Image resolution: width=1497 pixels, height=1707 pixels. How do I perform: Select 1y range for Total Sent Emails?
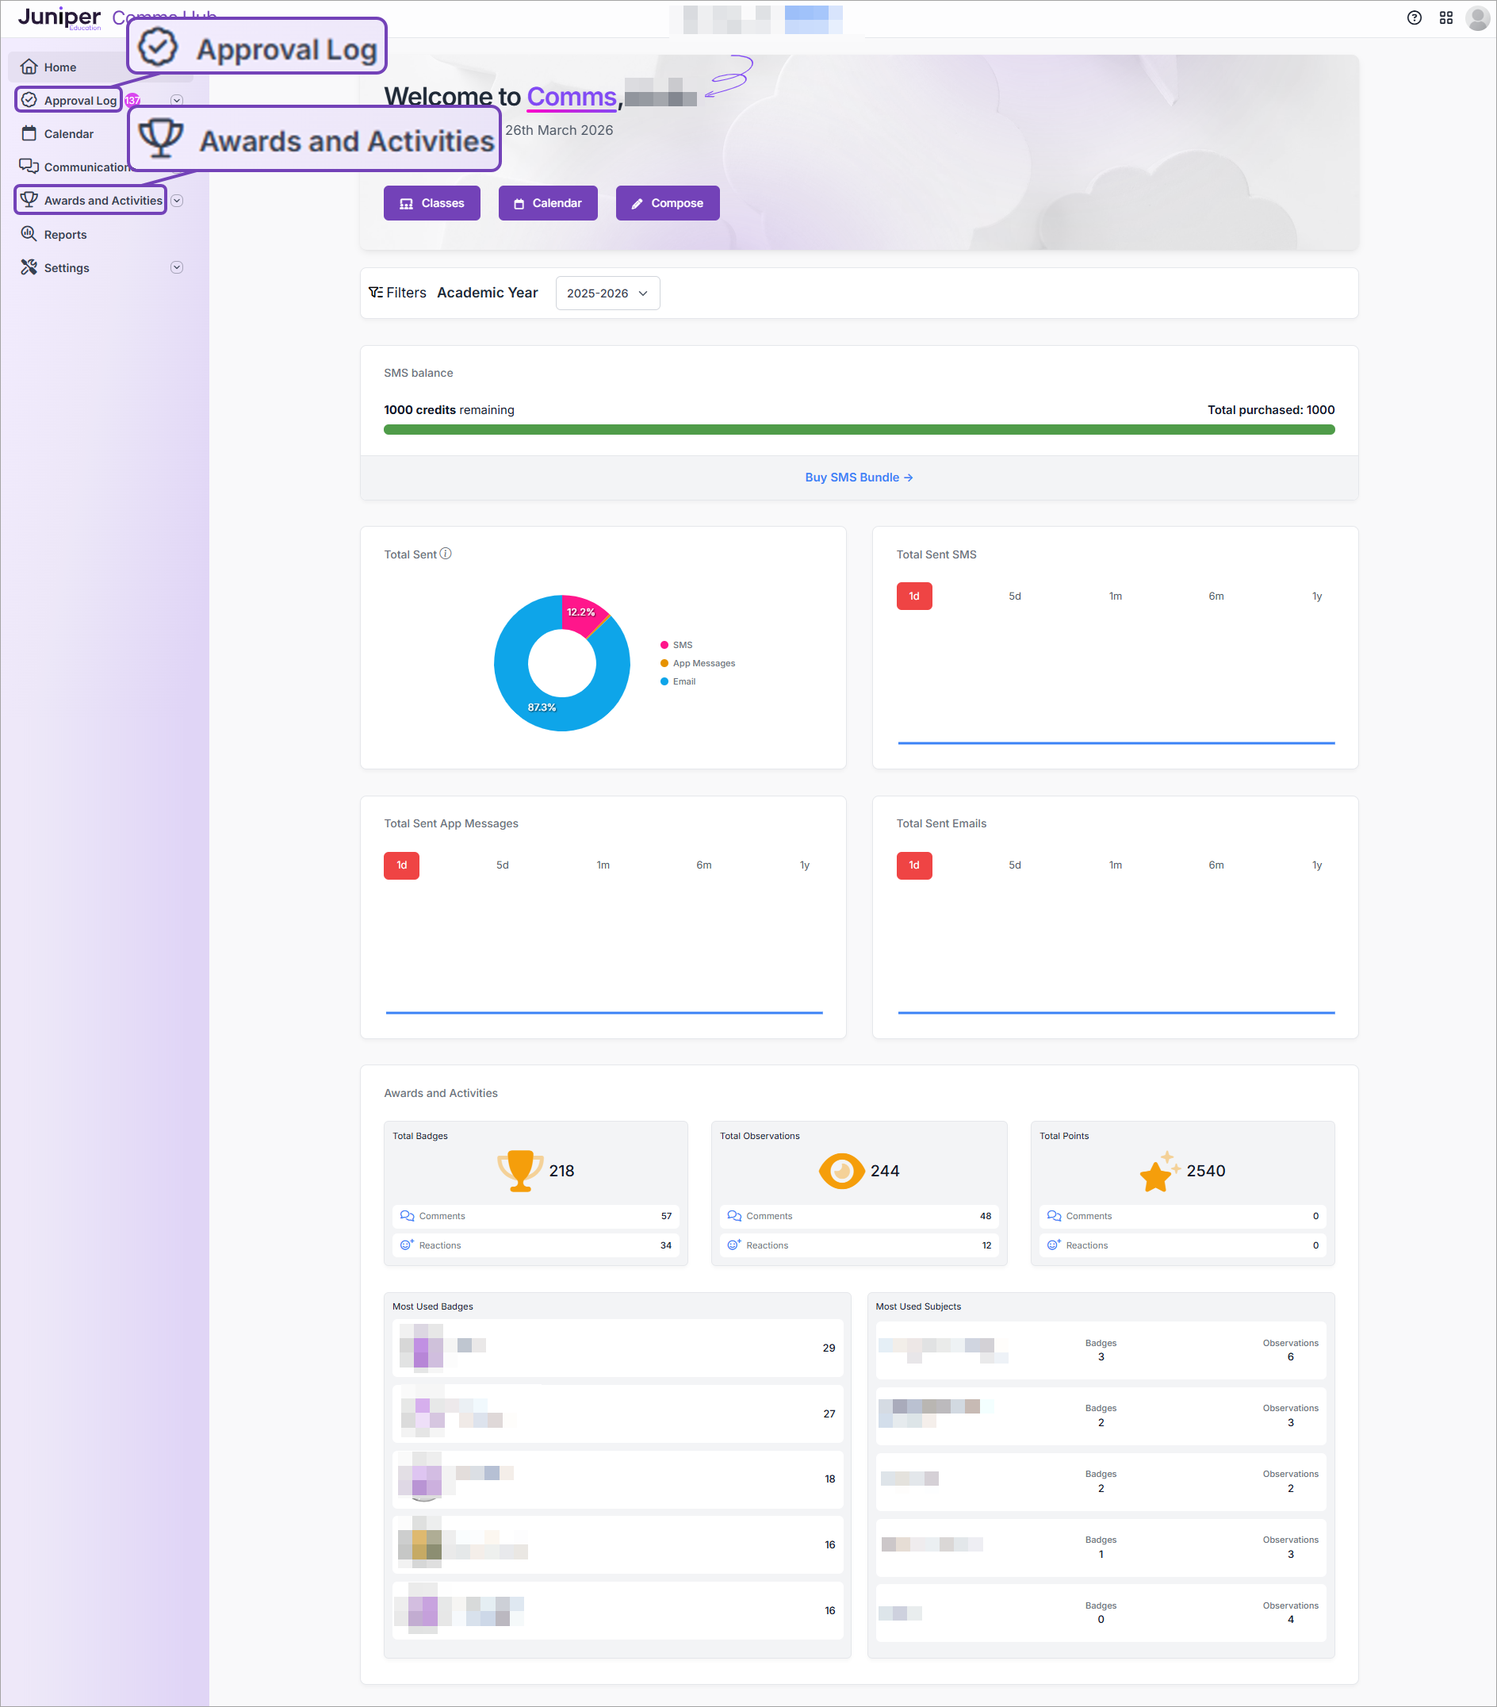(x=1317, y=865)
